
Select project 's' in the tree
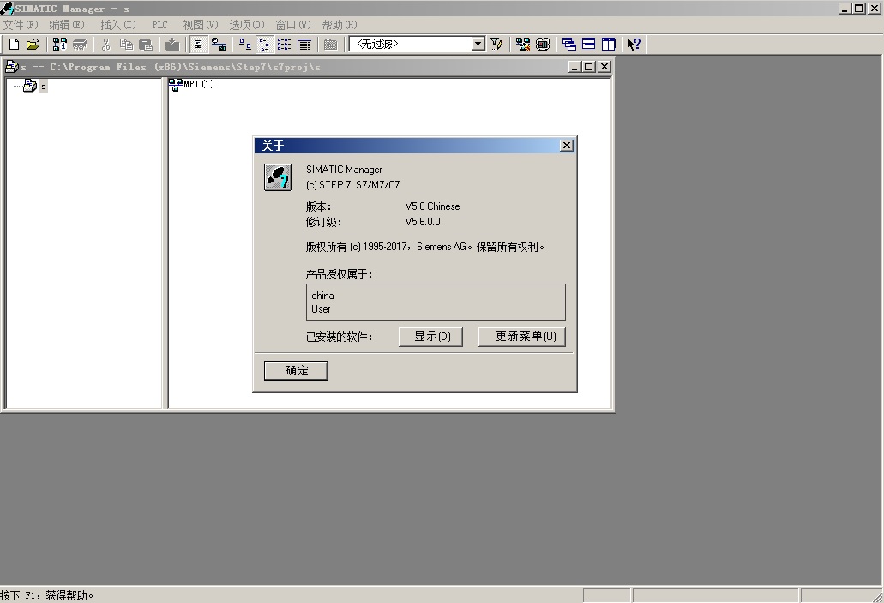click(43, 87)
